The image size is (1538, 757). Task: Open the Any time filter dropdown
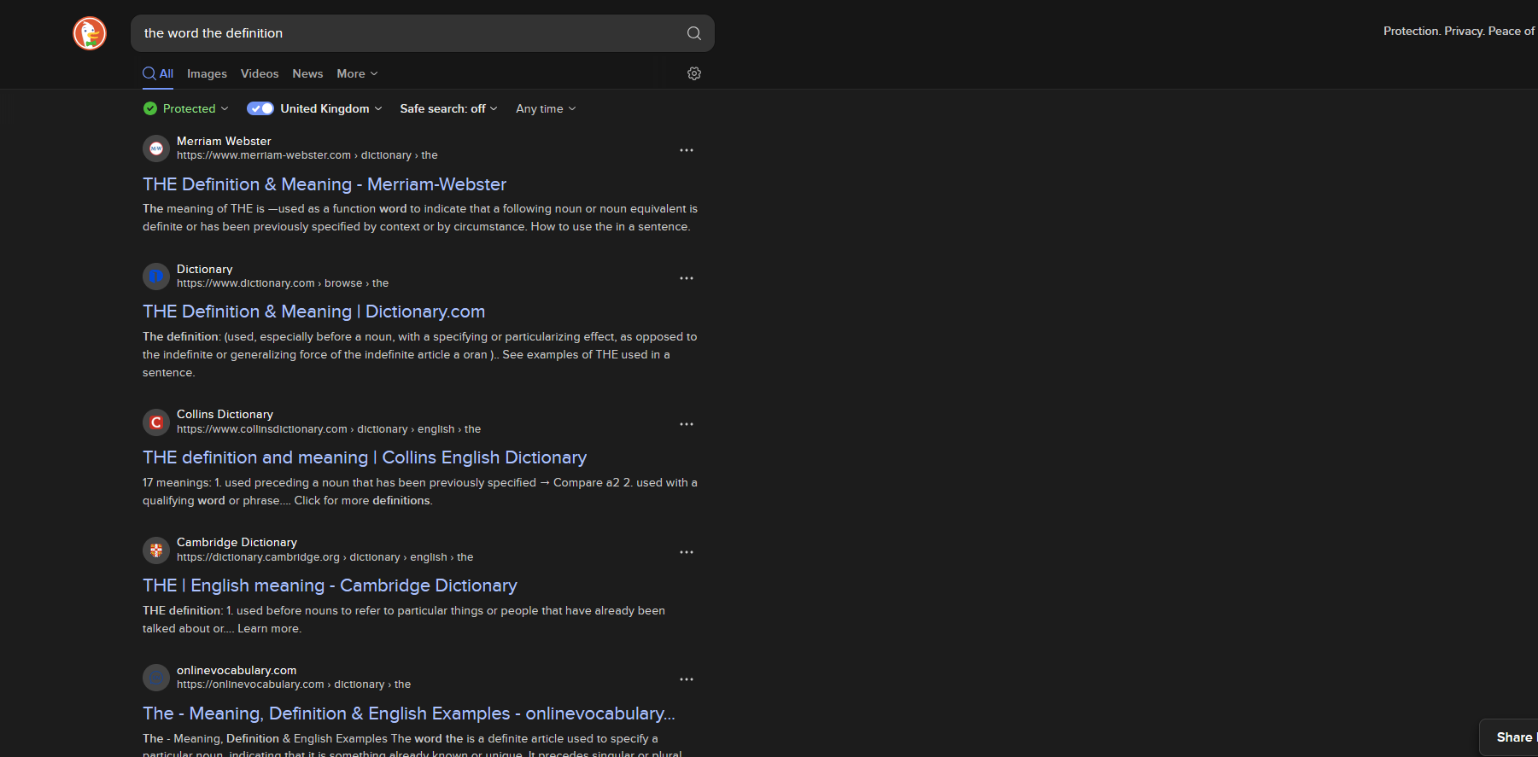(546, 108)
